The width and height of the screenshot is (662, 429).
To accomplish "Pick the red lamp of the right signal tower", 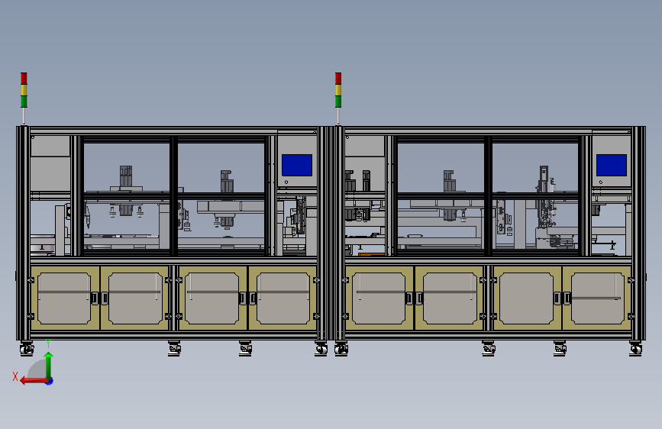I will (x=338, y=78).
